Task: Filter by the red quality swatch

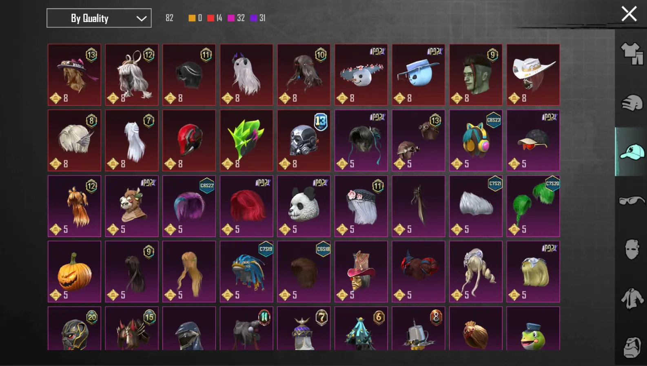Action: 210,18
